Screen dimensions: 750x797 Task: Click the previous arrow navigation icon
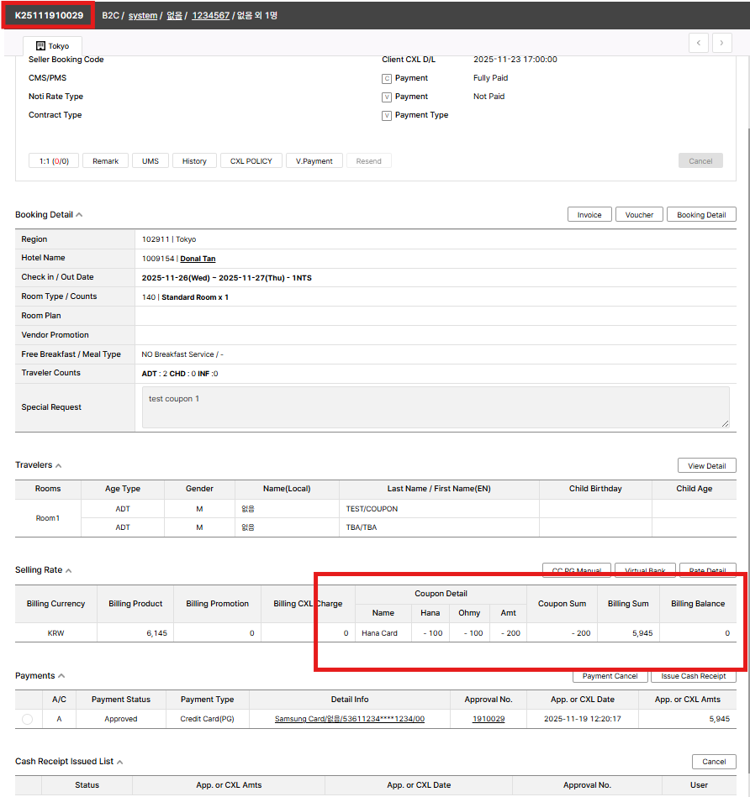click(698, 43)
